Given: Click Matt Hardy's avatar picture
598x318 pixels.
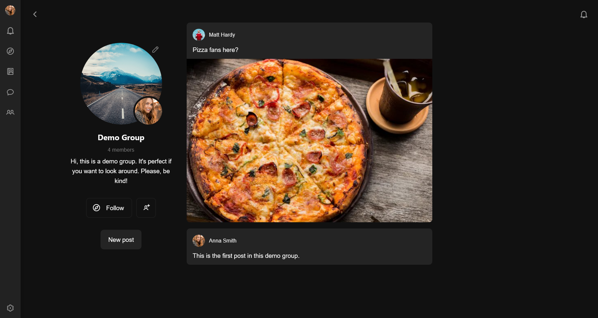Looking at the screenshot, I should tap(199, 35).
